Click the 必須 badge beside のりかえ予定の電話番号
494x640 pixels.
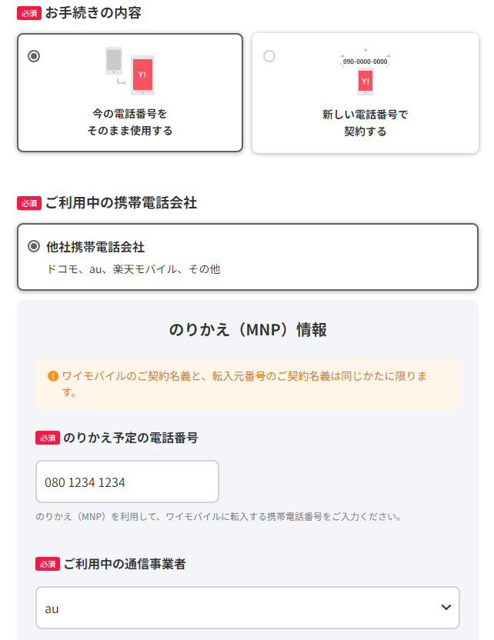coord(48,438)
